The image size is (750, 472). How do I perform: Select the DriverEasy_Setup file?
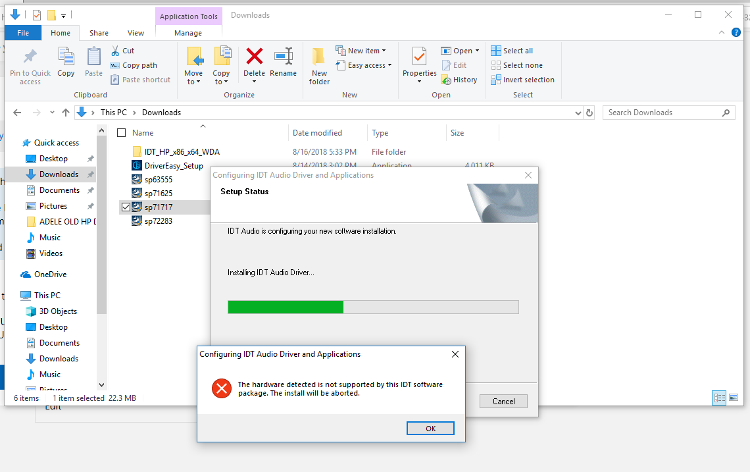tap(174, 166)
